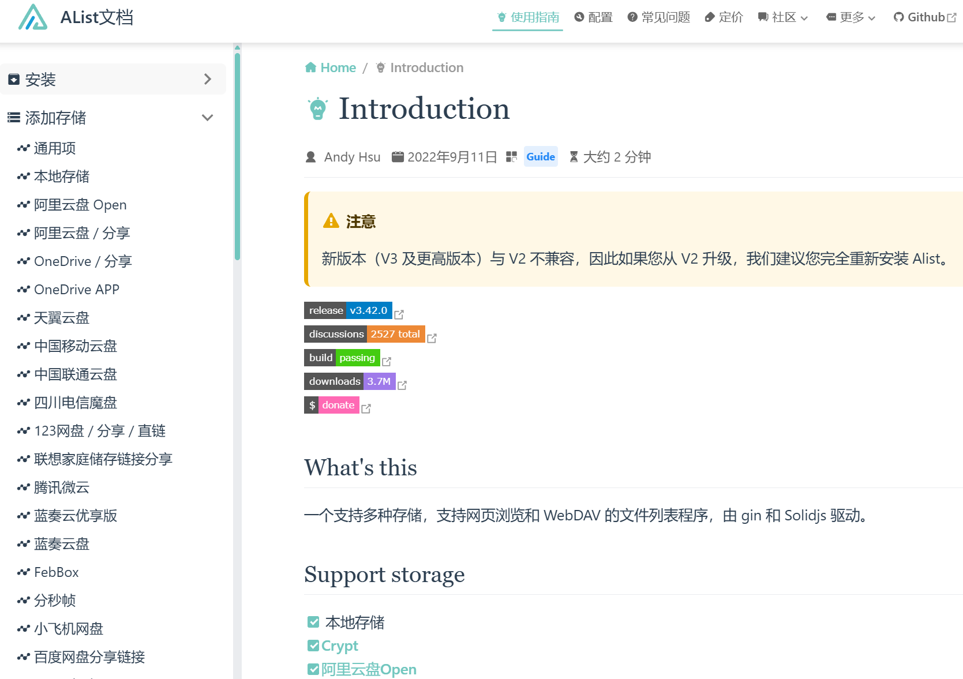Click the warning triangle icon in notice

tap(331, 221)
